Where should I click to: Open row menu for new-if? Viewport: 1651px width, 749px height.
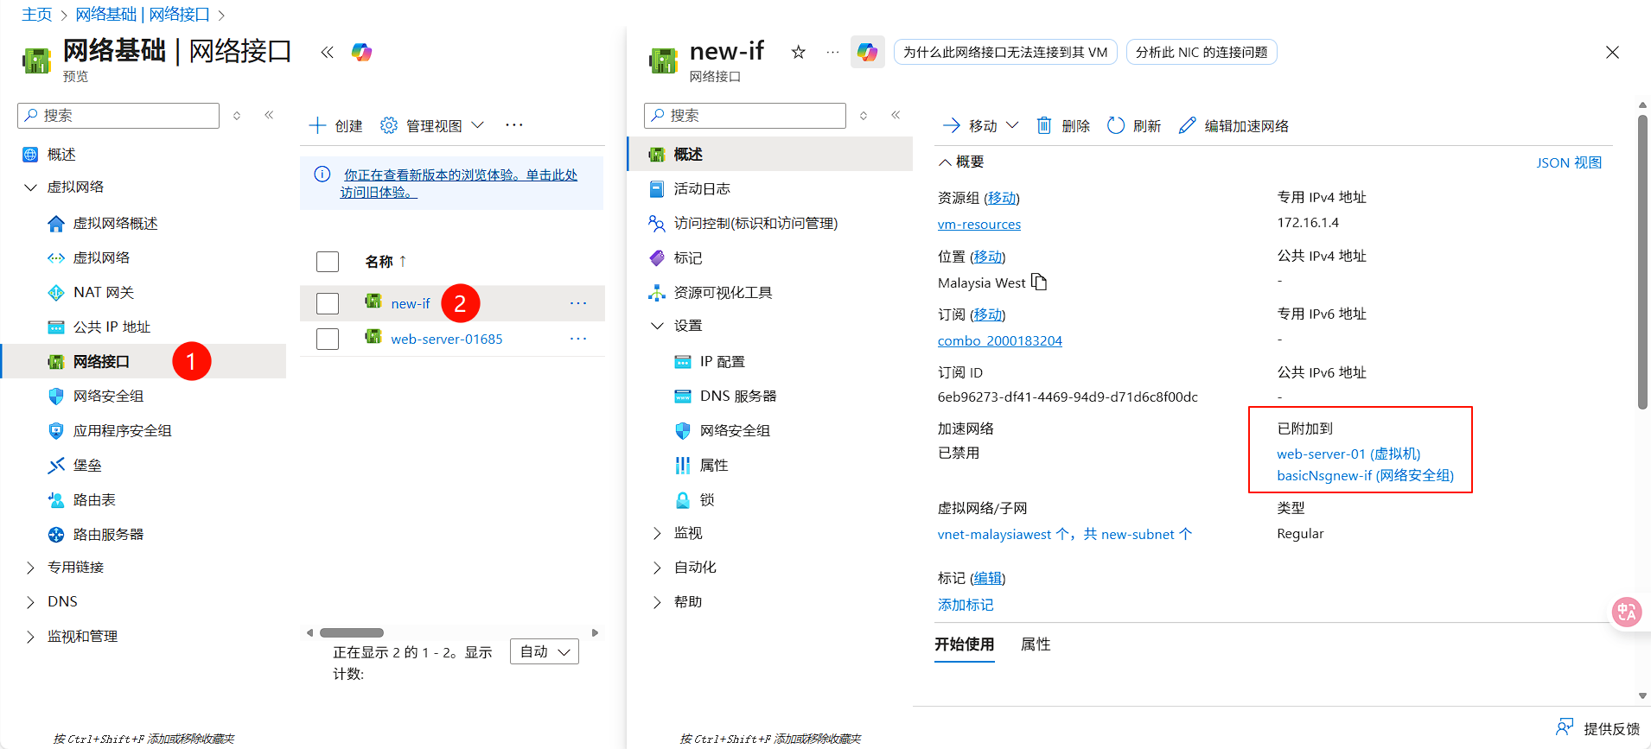click(x=578, y=303)
